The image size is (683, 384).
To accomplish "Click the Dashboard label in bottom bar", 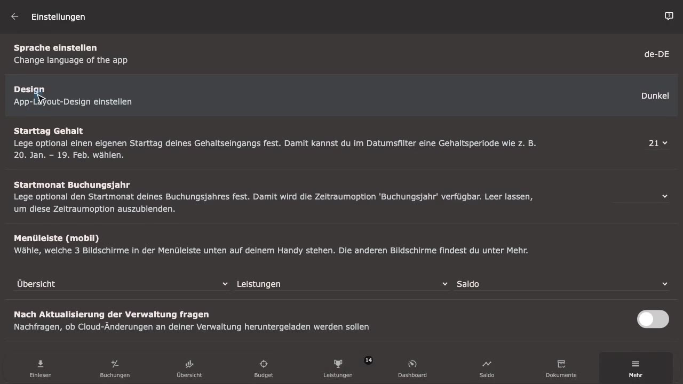I will click(x=412, y=375).
